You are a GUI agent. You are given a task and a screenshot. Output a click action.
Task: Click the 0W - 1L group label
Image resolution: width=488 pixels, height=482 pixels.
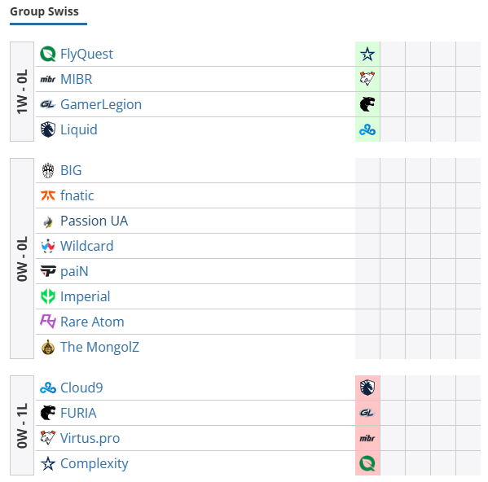coord(22,425)
